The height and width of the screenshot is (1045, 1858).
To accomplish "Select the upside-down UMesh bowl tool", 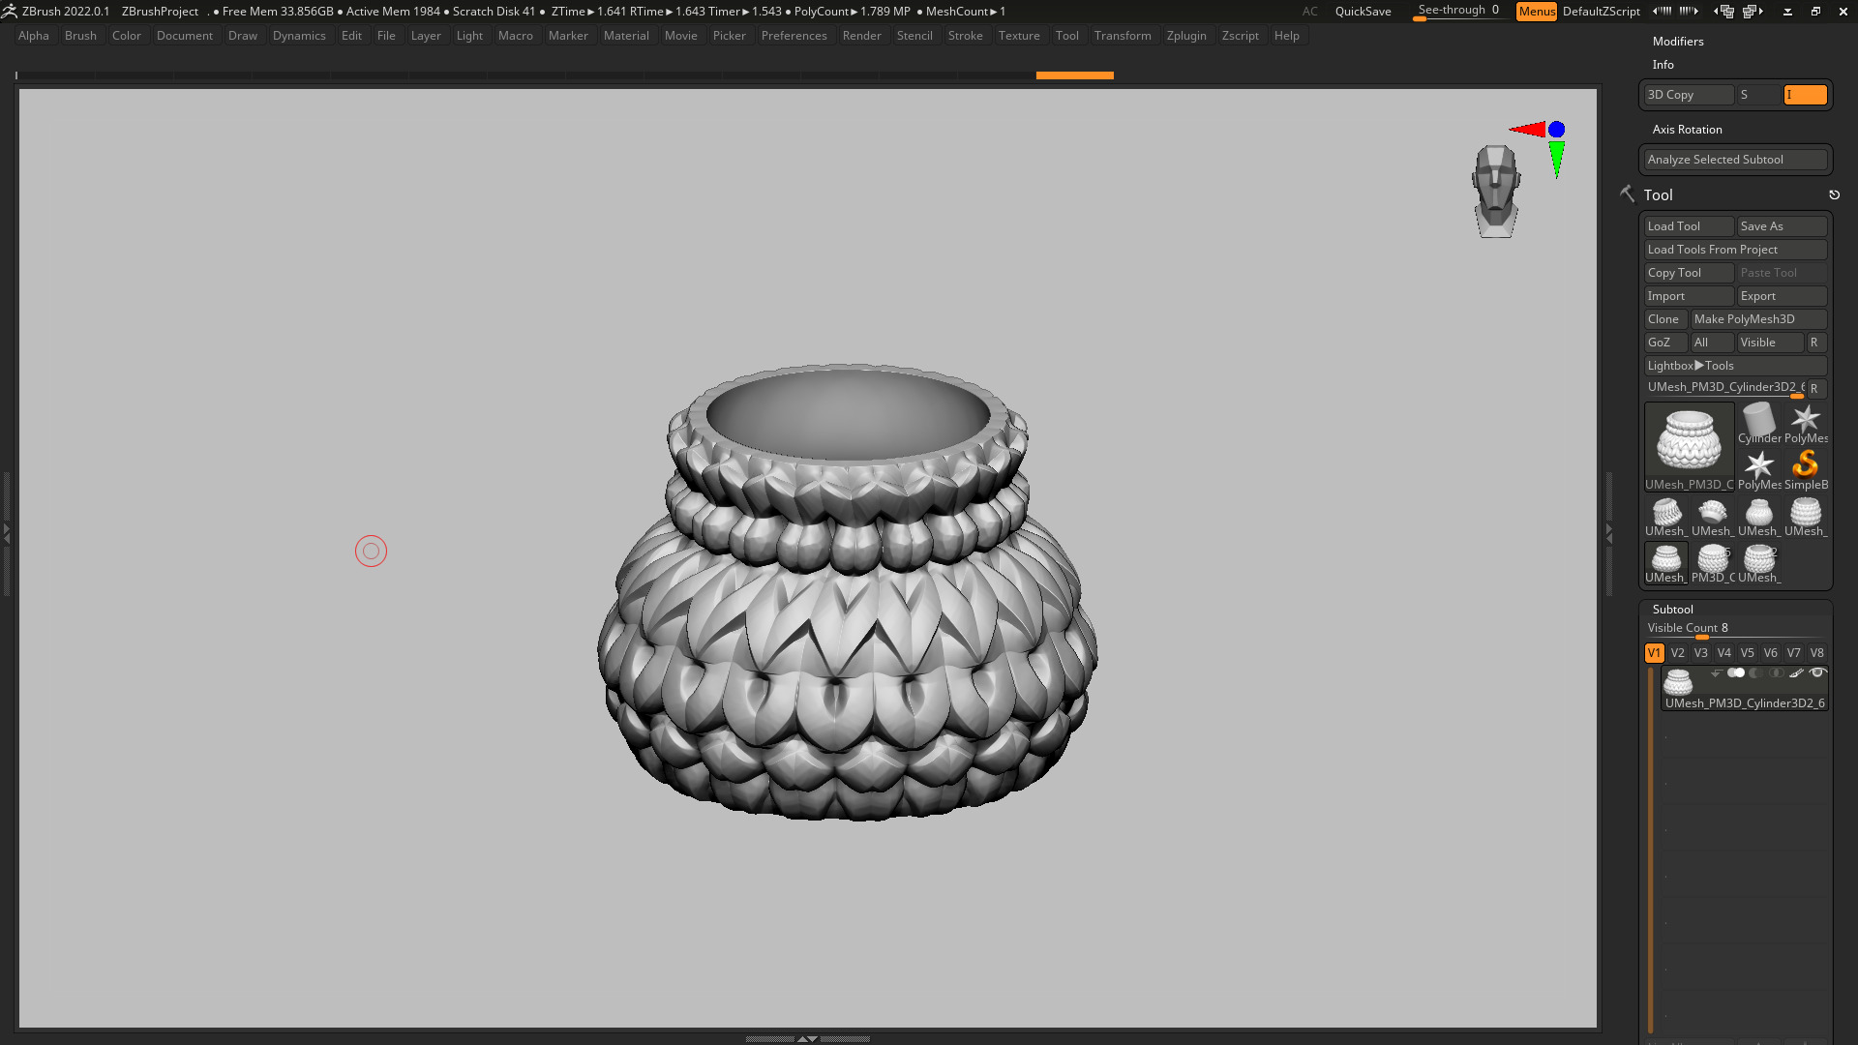I will (1712, 517).
